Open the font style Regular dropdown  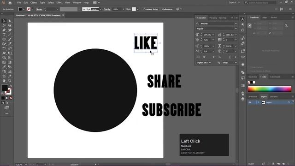[236, 29]
